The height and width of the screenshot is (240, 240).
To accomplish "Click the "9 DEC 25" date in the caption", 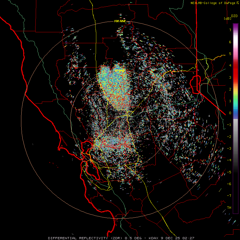I will (170, 238).
